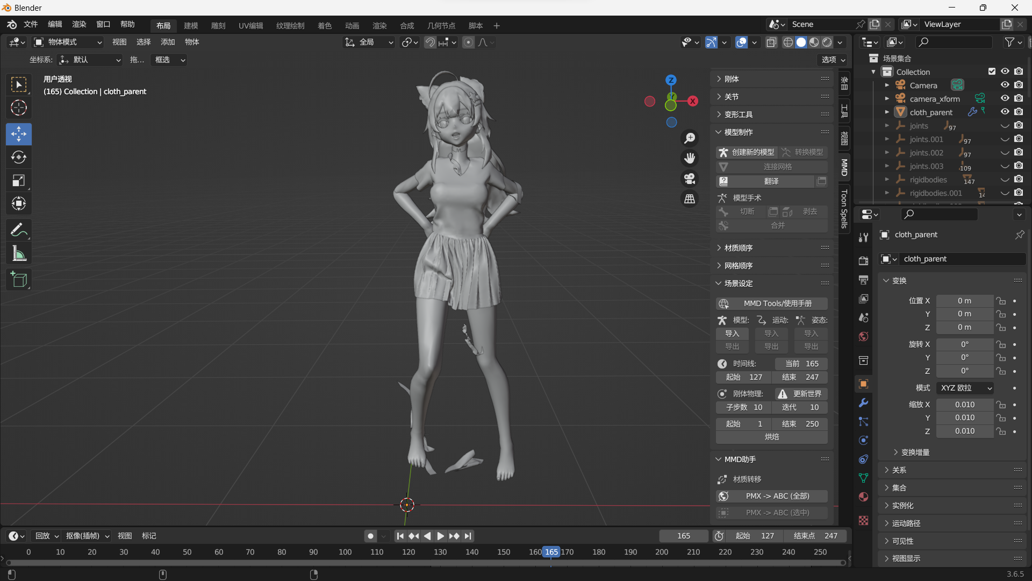
Task: Click the viewport zoom magnifier icon
Action: (690, 138)
